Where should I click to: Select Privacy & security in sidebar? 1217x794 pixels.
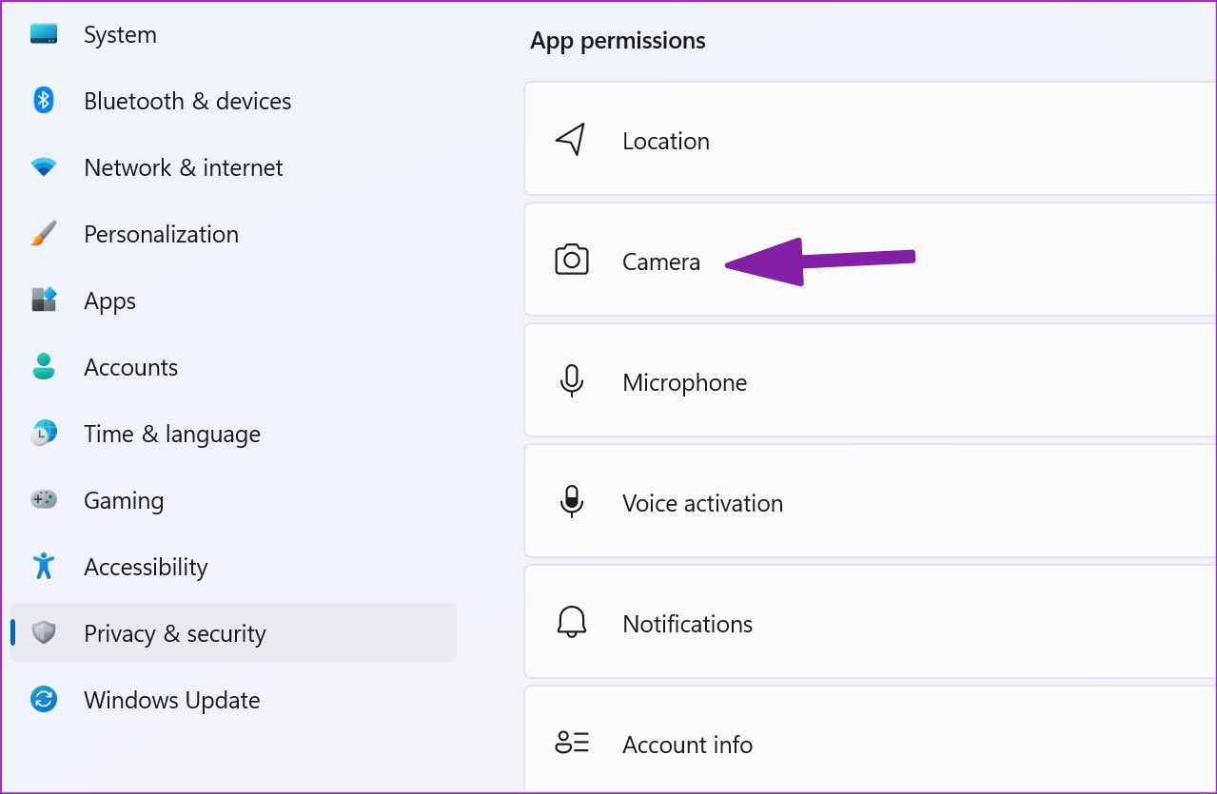click(233, 632)
